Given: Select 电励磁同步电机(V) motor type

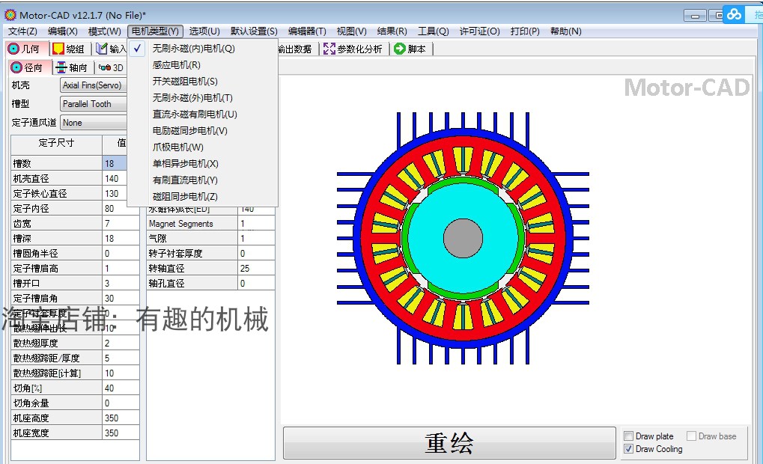Looking at the screenshot, I should click(202, 131).
